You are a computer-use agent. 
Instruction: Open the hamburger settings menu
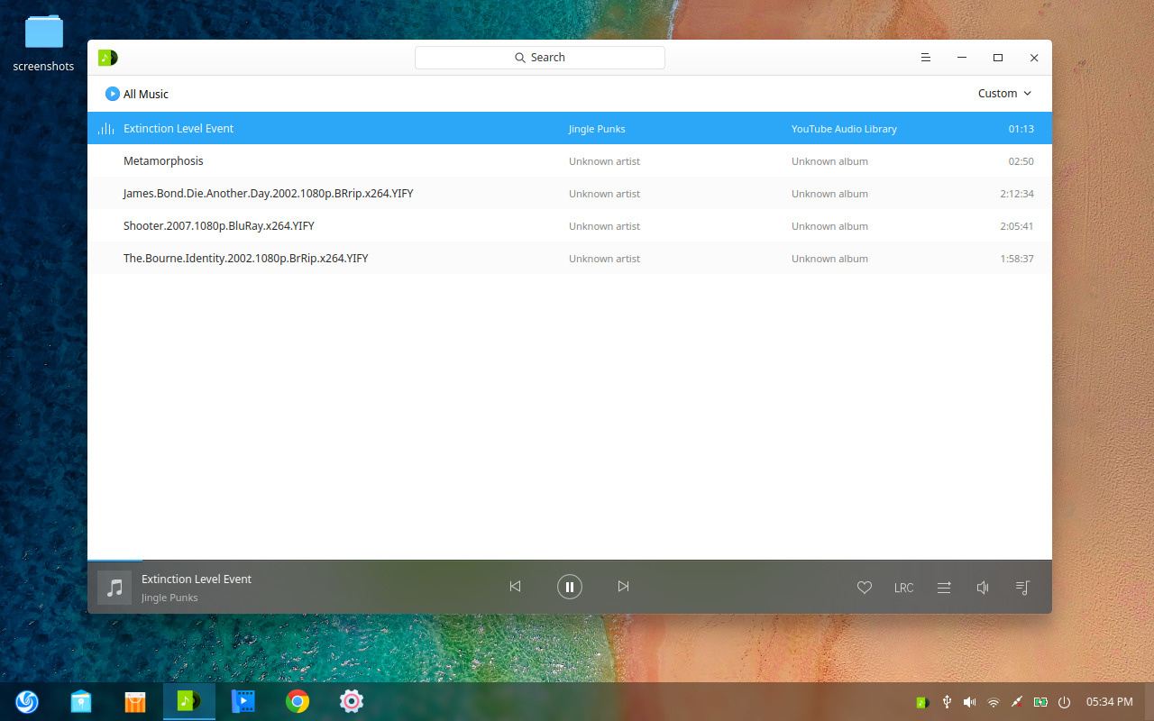click(925, 57)
